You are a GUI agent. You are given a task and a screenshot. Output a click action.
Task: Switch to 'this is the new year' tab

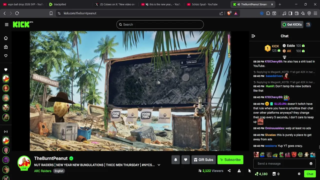click(161, 4)
